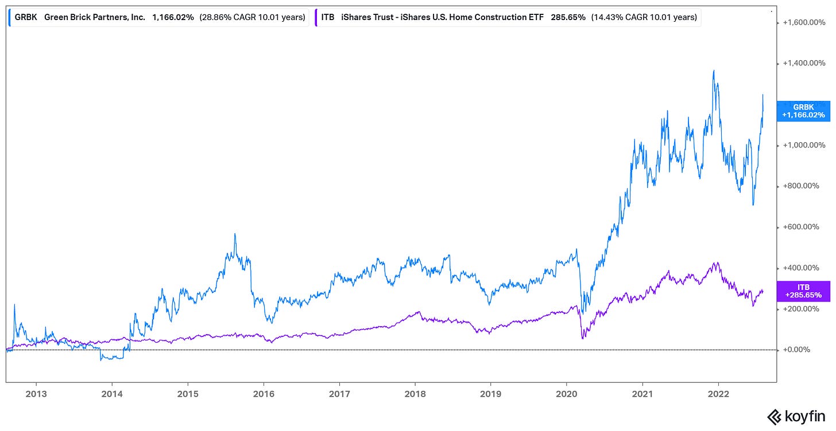Image resolution: width=836 pixels, height=431 pixels.
Task: Click the 2017 x-axis label
Action: point(339,395)
